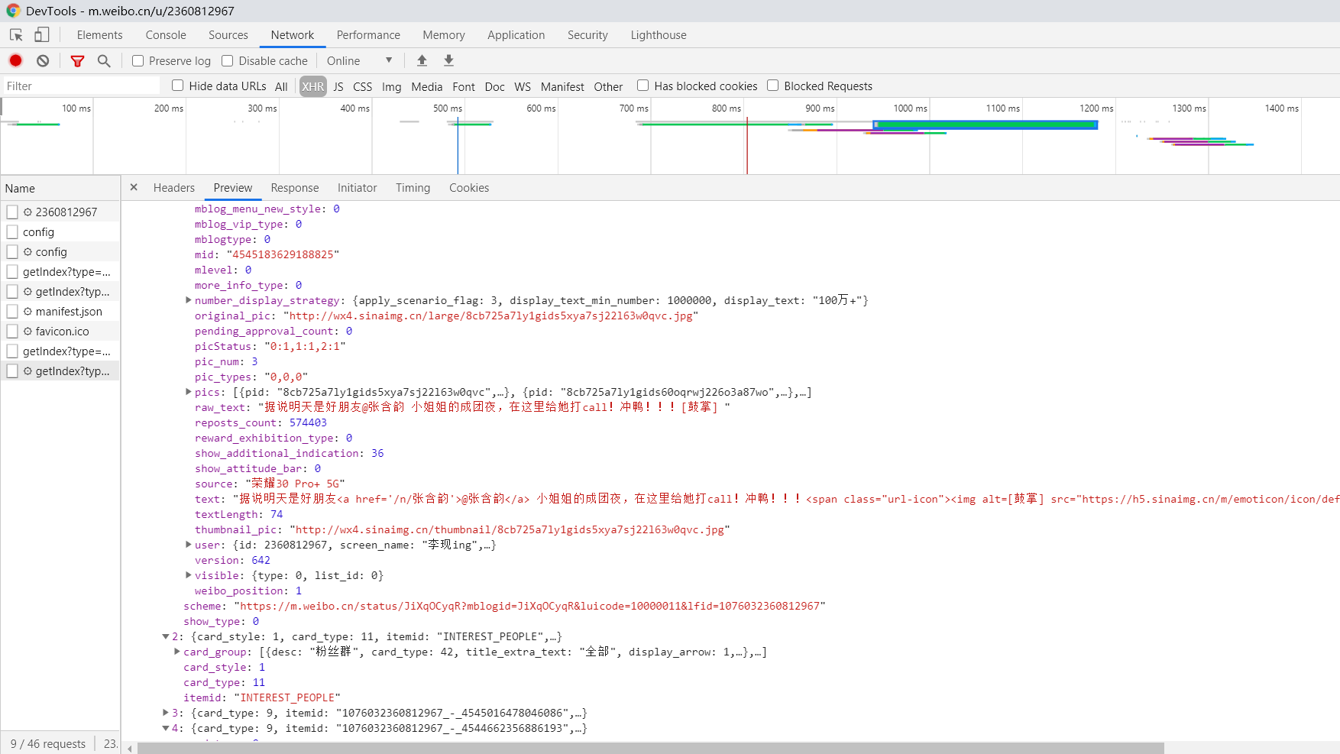The height and width of the screenshot is (754, 1340).
Task: Open network search magnifier
Action: click(x=104, y=61)
